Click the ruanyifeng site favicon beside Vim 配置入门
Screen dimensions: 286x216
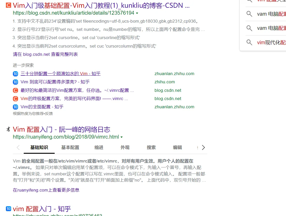pos(8,129)
